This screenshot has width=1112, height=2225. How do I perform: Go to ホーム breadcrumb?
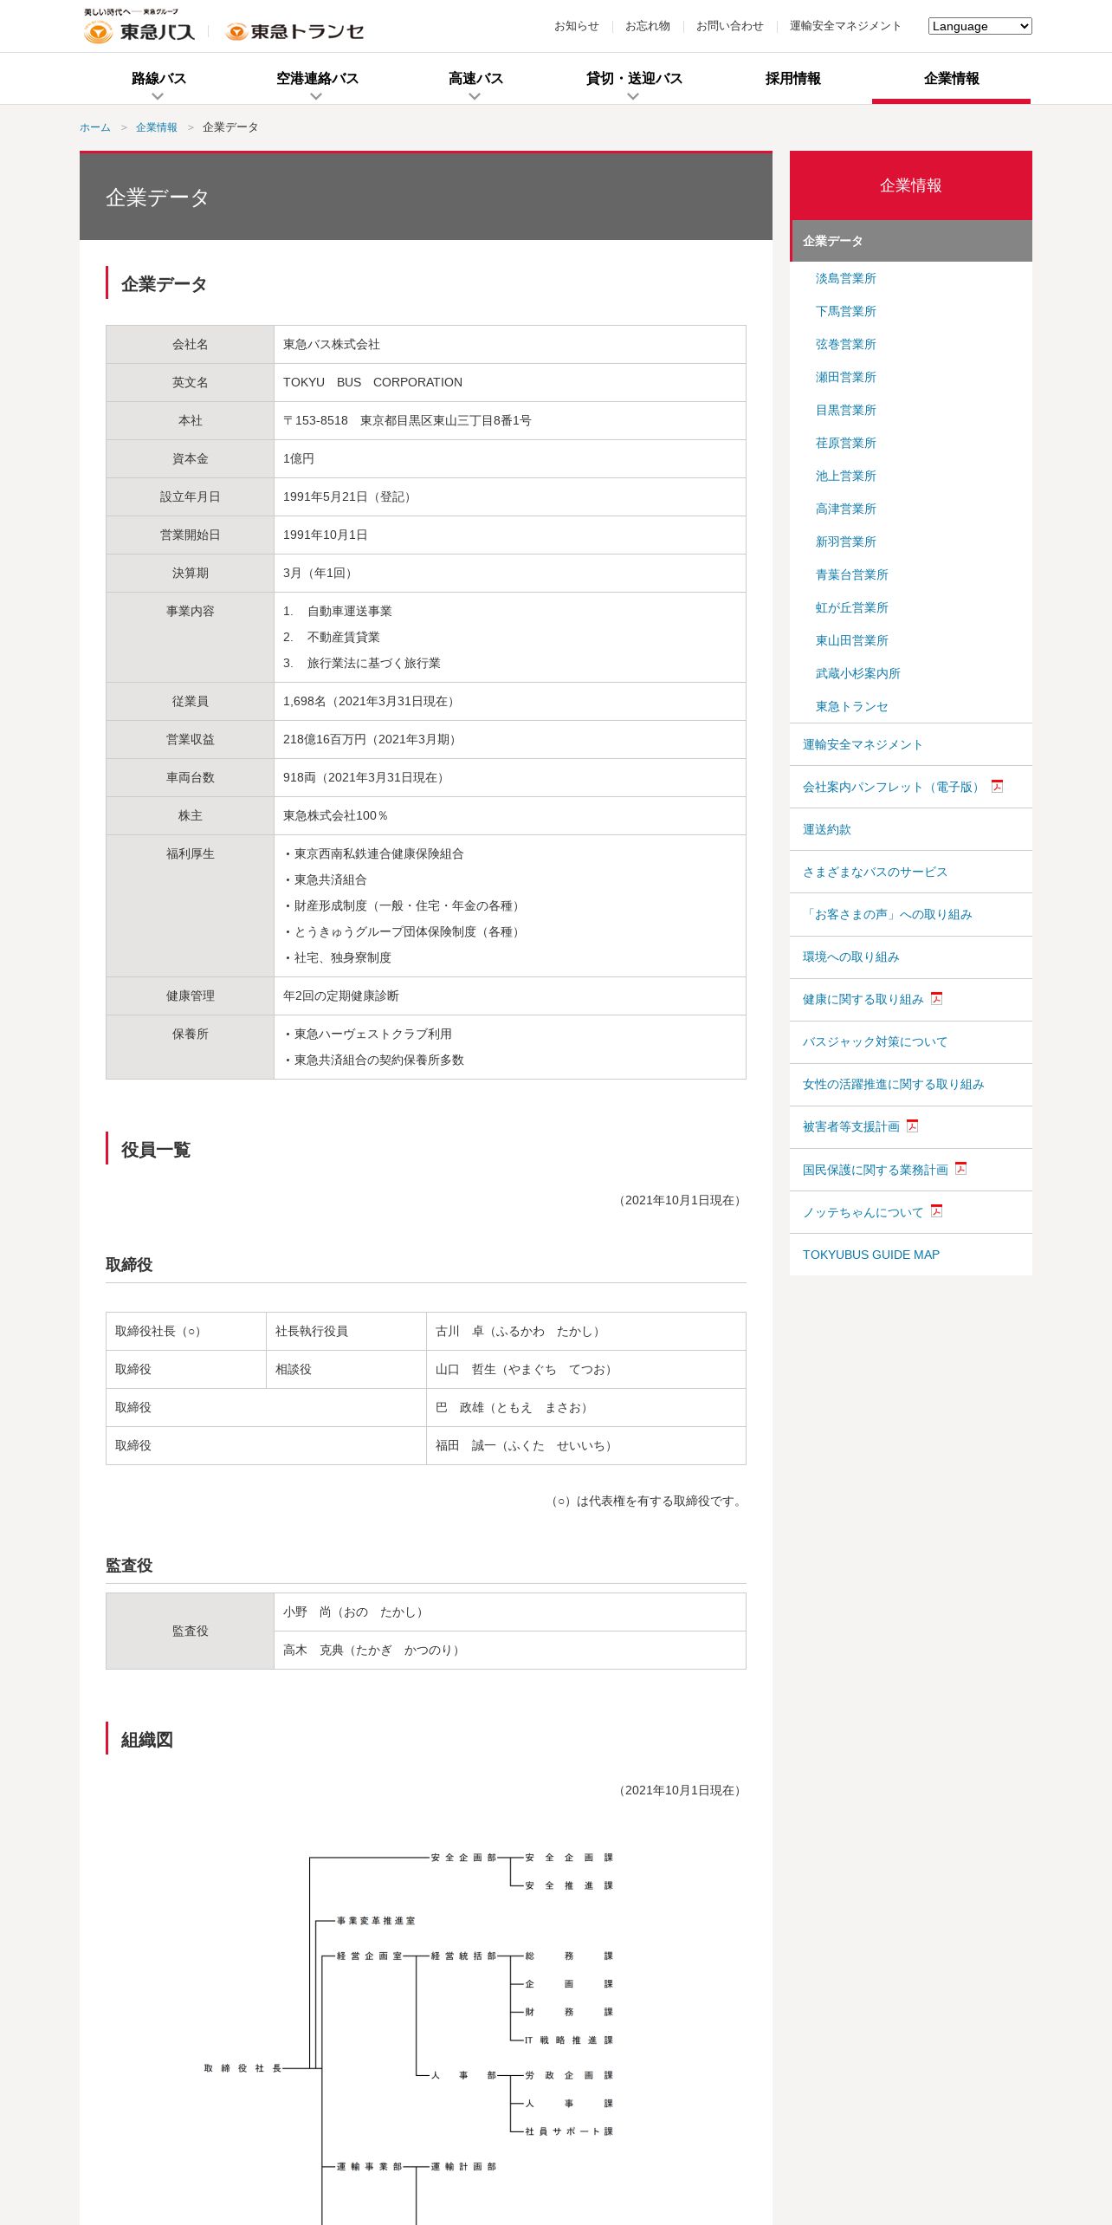[95, 127]
